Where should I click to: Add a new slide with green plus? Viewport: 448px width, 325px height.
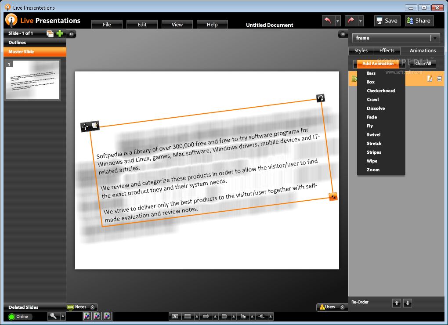click(60, 34)
